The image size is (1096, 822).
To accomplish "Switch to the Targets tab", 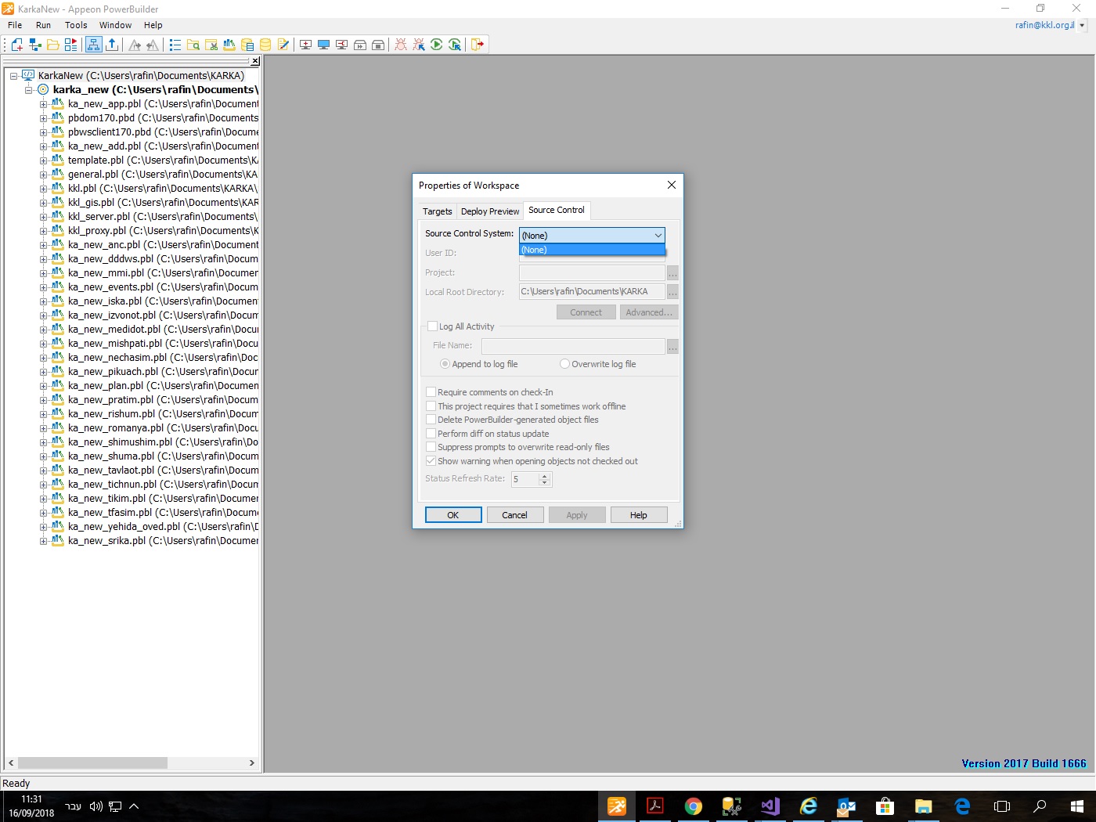I will pos(437,211).
